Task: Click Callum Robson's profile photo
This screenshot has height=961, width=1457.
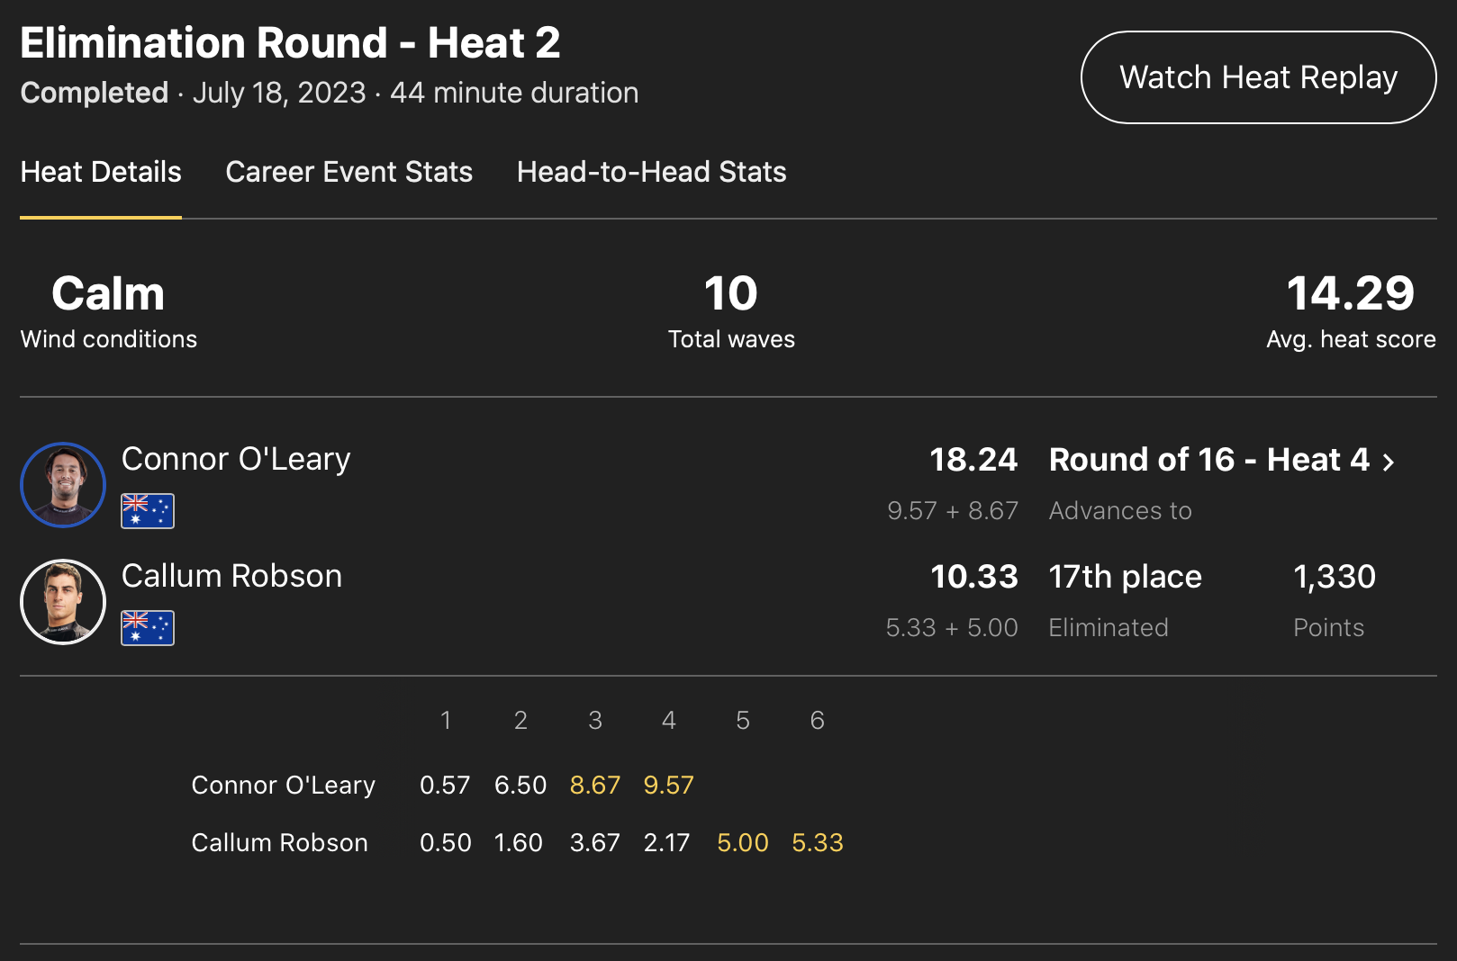Action: coord(63,602)
